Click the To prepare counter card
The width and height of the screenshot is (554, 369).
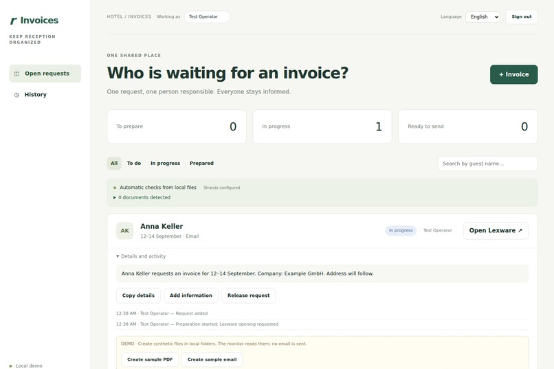(x=177, y=126)
